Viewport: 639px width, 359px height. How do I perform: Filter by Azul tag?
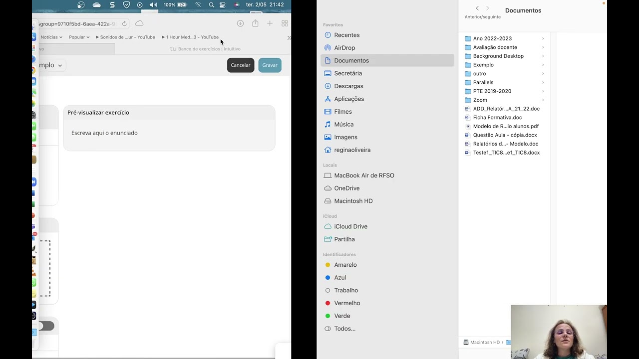point(387,278)
